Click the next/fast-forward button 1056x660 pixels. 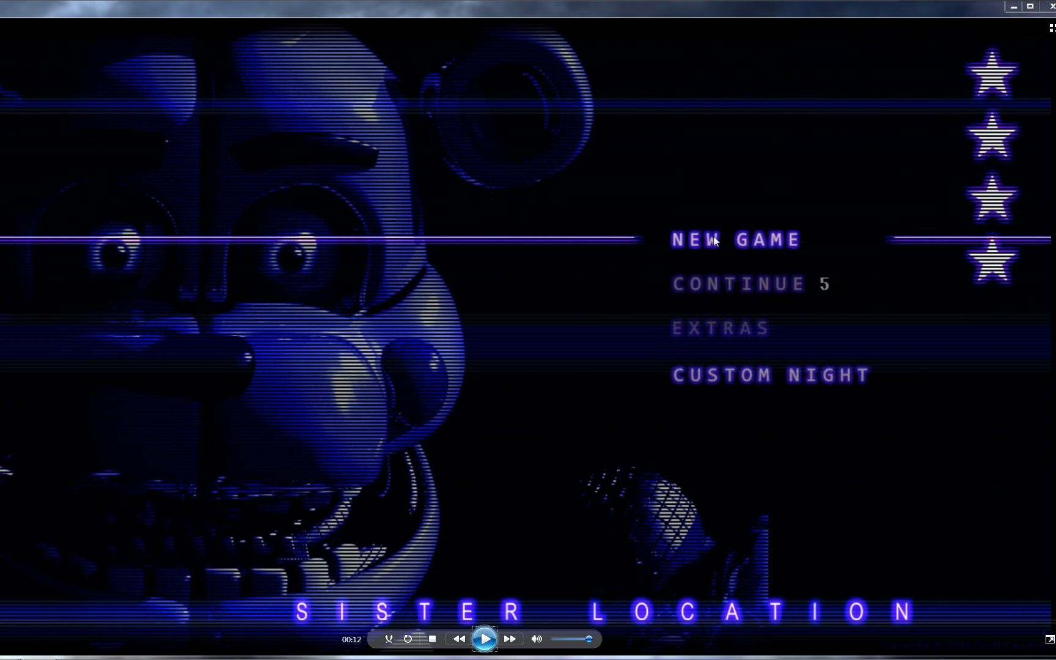click(x=510, y=639)
